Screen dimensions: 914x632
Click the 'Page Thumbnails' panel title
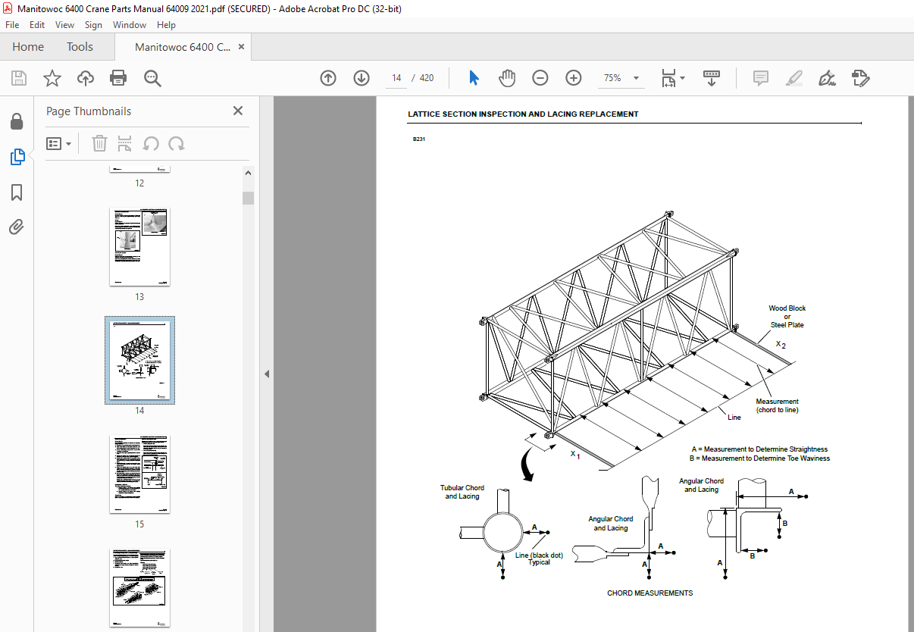(x=89, y=111)
